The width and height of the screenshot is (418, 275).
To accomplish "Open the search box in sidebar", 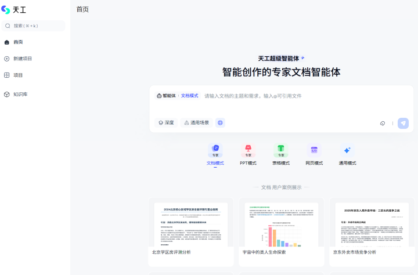I will click(x=33, y=26).
